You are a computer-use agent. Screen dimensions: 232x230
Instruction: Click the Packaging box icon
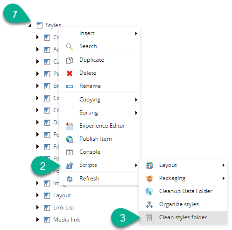[x=149, y=179]
